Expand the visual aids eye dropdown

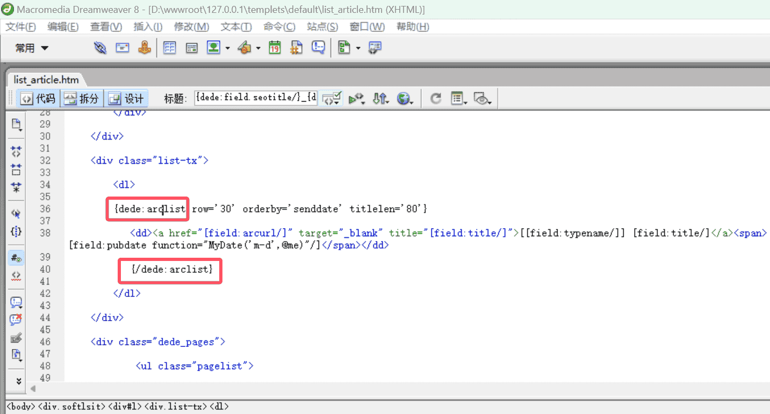[x=483, y=98]
